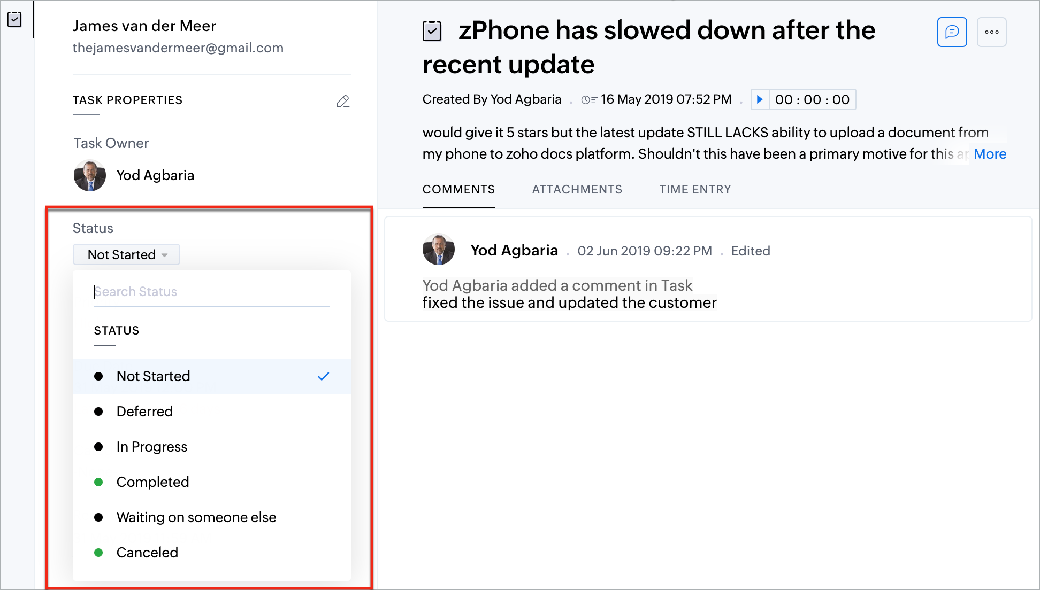
Task: Collapse the Not Started status dropdown
Action: [x=126, y=254]
